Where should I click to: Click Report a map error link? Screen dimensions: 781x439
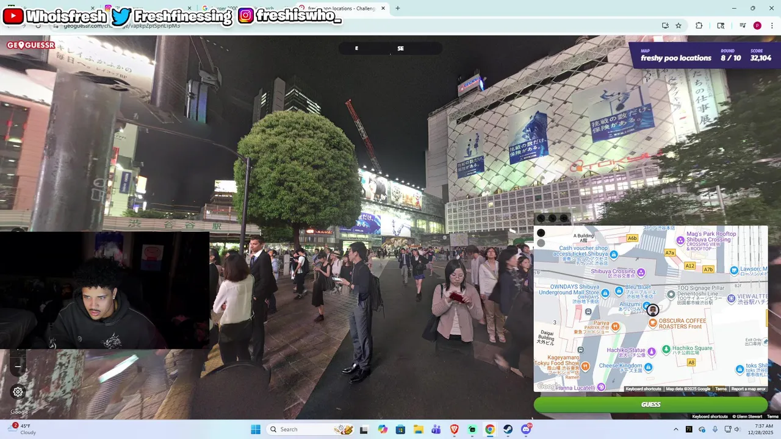click(x=748, y=389)
